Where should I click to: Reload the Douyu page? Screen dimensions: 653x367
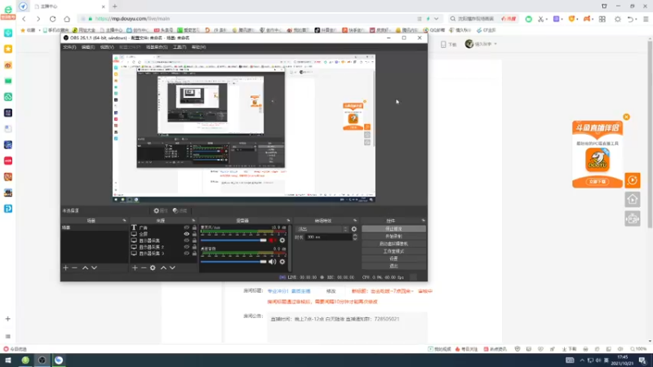[52, 19]
